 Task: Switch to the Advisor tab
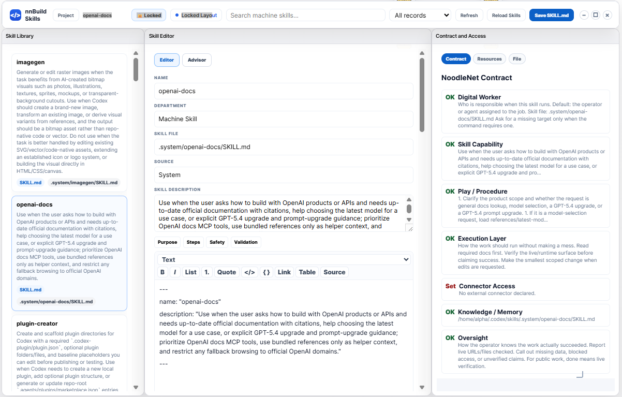pyautogui.click(x=197, y=60)
